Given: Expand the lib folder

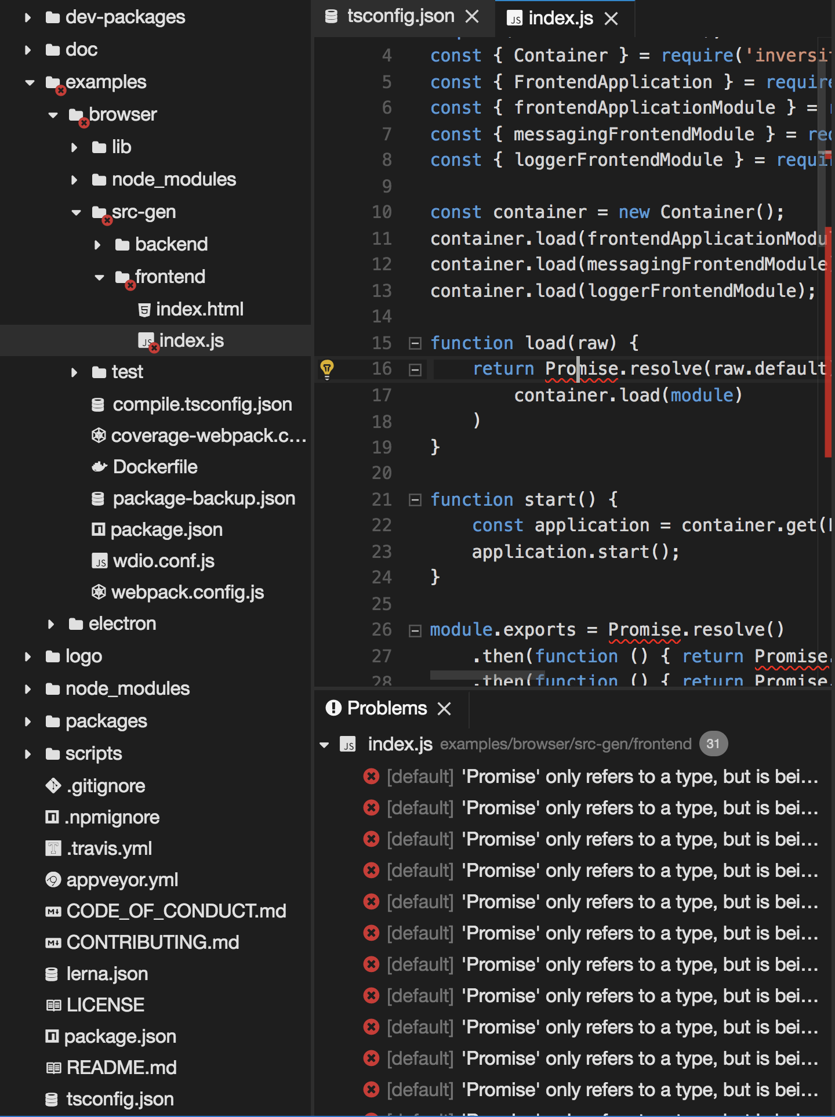Looking at the screenshot, I should tap(74, 147).
